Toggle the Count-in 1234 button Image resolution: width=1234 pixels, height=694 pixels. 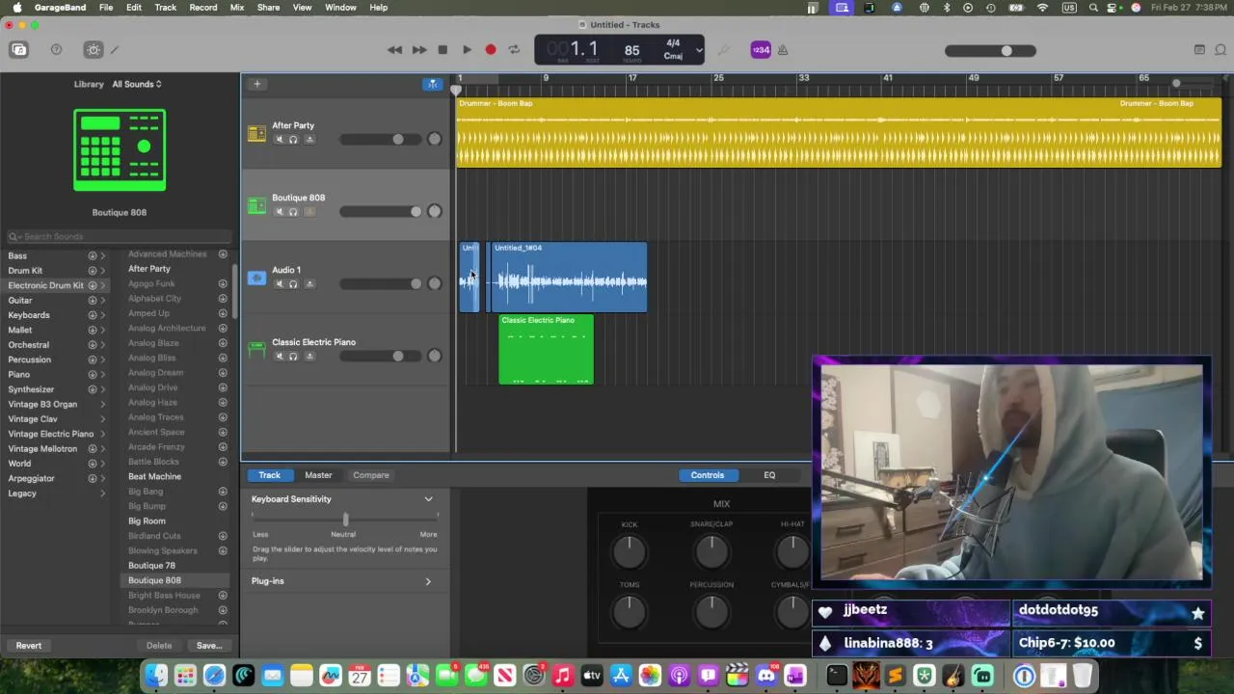pos(761,50)
